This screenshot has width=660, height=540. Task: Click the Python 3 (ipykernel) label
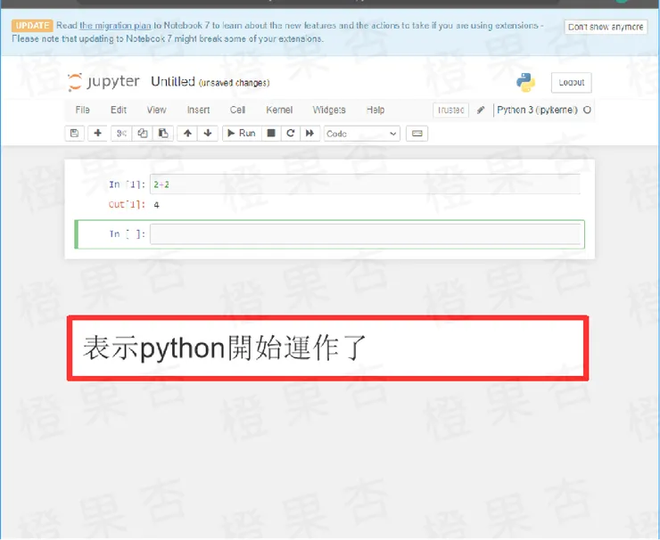click(537, 110)
